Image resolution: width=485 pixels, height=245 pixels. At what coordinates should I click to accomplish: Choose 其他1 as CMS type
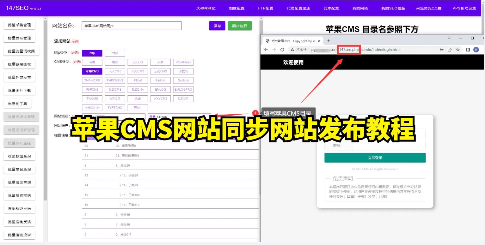138,108
